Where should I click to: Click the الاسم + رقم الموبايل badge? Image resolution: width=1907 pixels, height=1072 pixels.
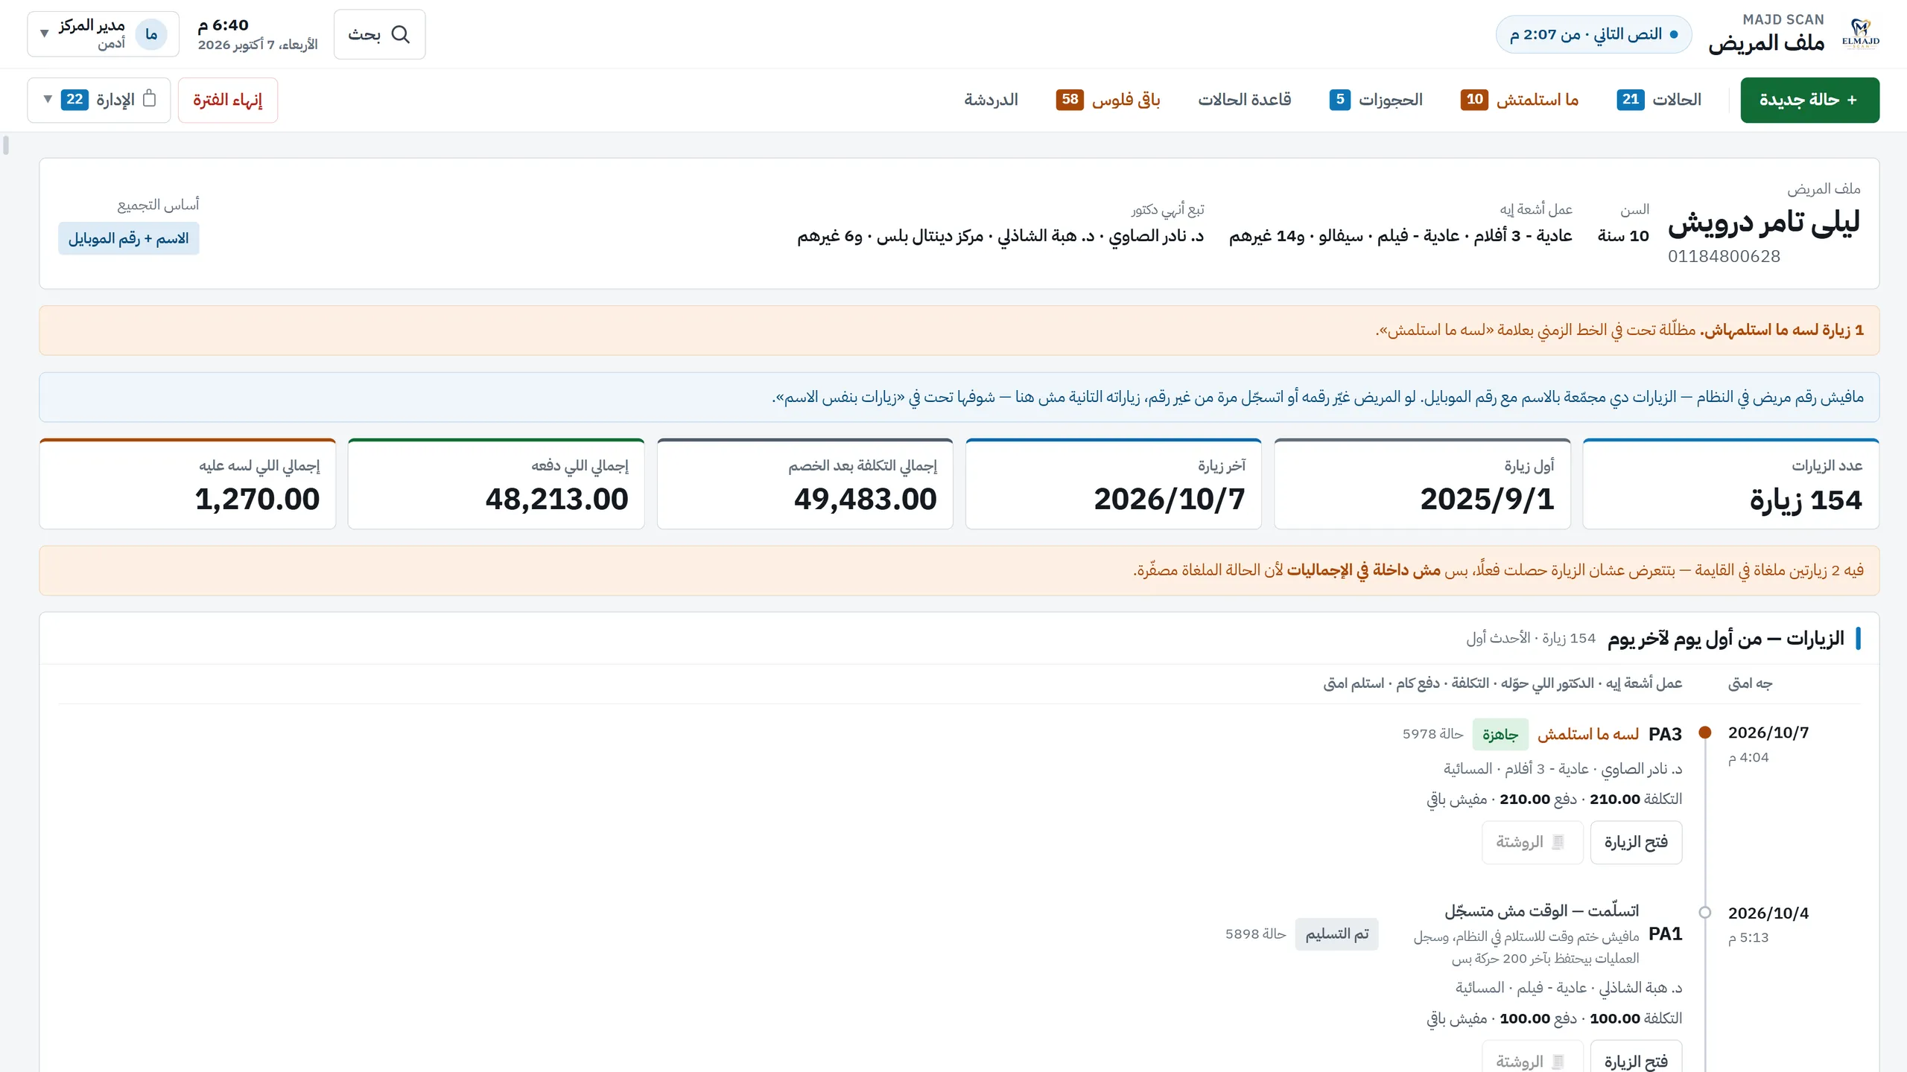click(x=129, y=238)
